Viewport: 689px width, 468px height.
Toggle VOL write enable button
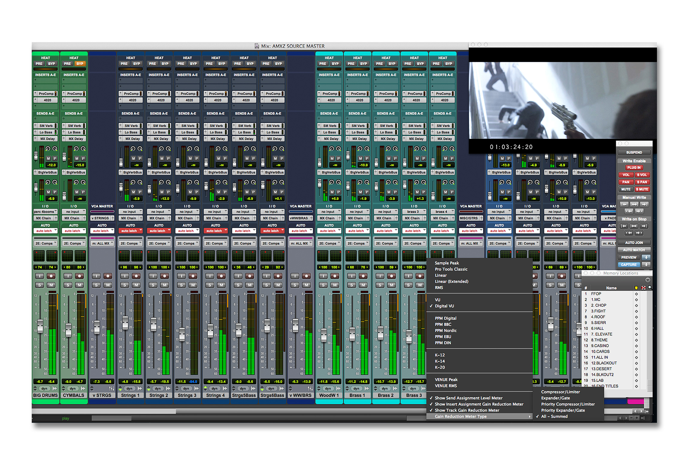626,175
